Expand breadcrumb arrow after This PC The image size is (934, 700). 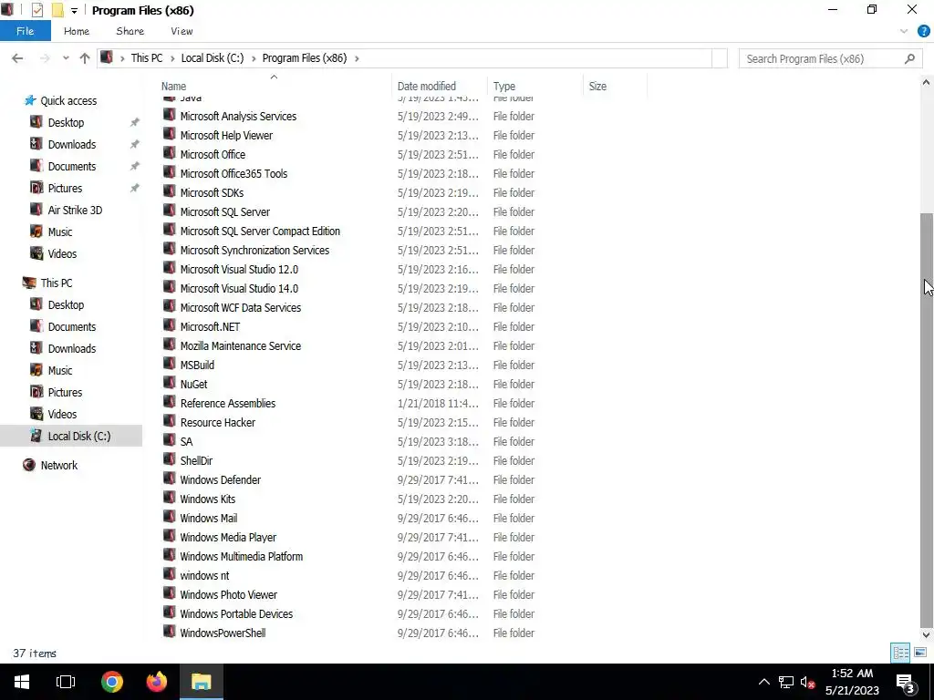(172, 58)
